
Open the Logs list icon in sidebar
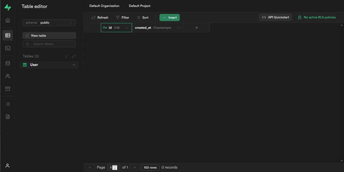(x=8, y=104)
